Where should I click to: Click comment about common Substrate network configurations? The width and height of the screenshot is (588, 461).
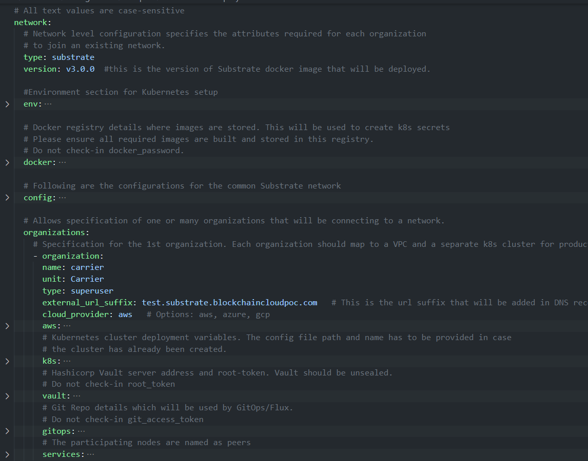(x=182, y=186)
